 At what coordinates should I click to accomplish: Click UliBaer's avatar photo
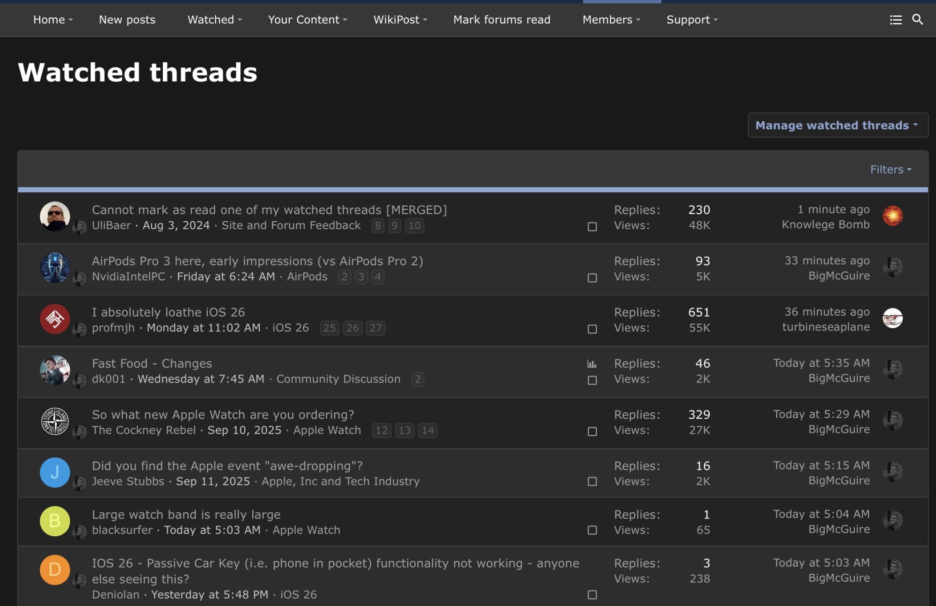(x=55, y=216)
